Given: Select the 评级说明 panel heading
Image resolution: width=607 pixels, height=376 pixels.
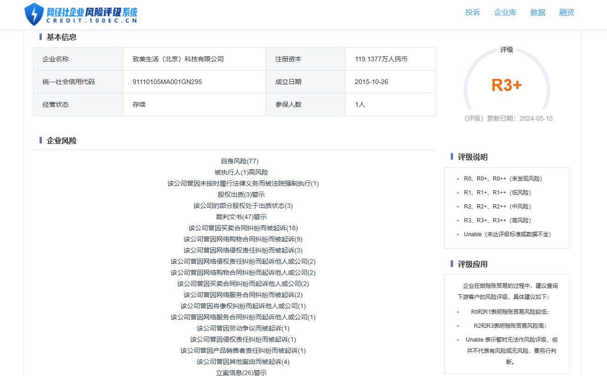Looking at the screenshot, I should (473, 157).
